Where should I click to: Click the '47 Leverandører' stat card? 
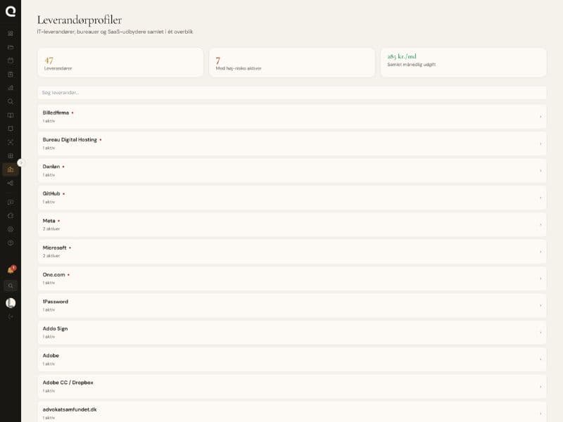(120, 63)
